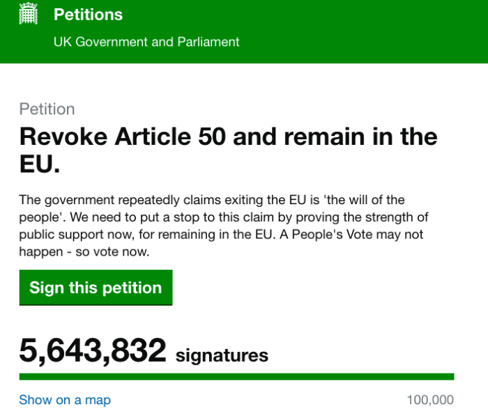Viewport: 488px width, 416px height.
Task: Click the green signature progress bar
Action: (x=236, y=377)
